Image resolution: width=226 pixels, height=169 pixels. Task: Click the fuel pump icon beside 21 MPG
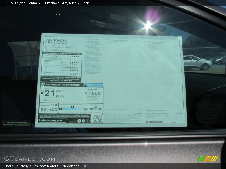42,92
